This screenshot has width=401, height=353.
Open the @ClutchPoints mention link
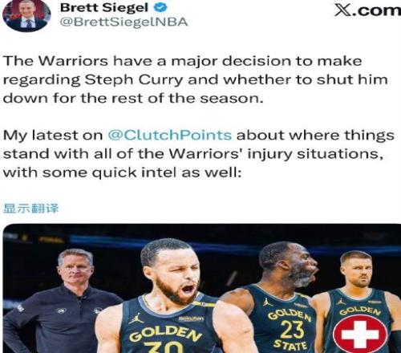[x=169, y=135]
